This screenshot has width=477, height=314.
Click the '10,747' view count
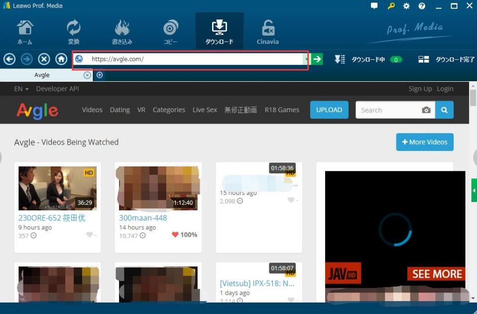click(128, 235)
